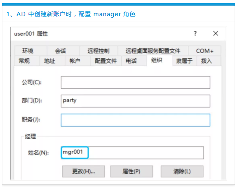The height and width of the screenshot is (188, 237).
Task: Close the user001 properties dialog
Action: tap(215, 34)
